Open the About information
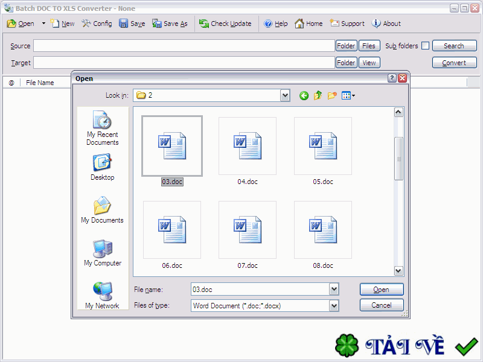The image size is (483, 362). (x=386, y=24)
